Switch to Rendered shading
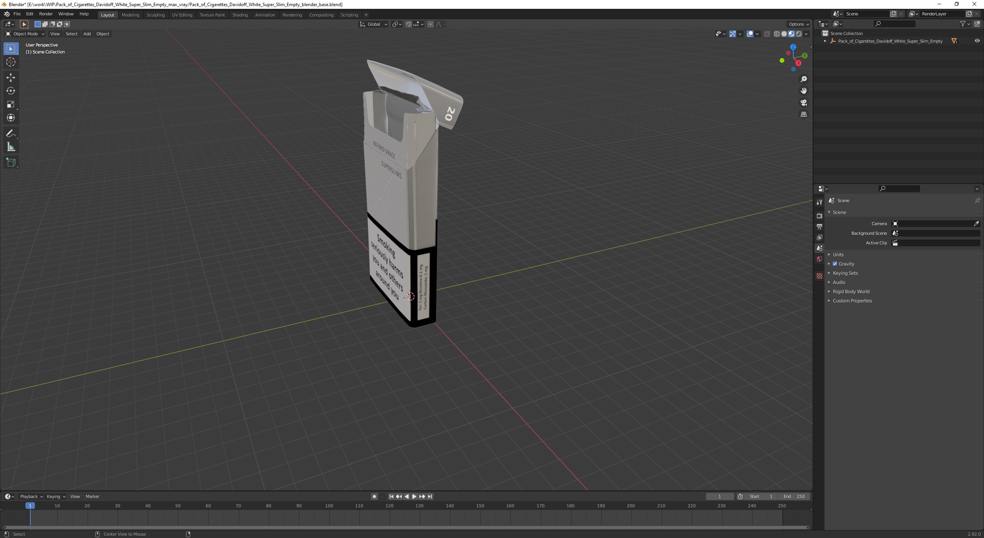 tap(799, 34)
